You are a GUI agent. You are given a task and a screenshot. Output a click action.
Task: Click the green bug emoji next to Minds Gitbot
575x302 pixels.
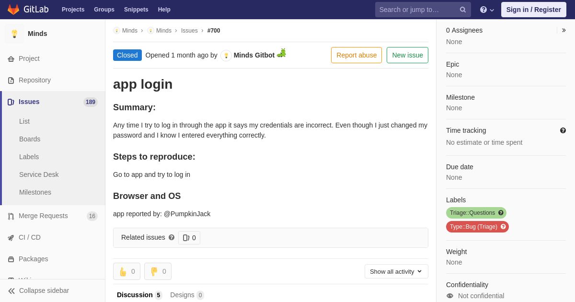(281, 53)
